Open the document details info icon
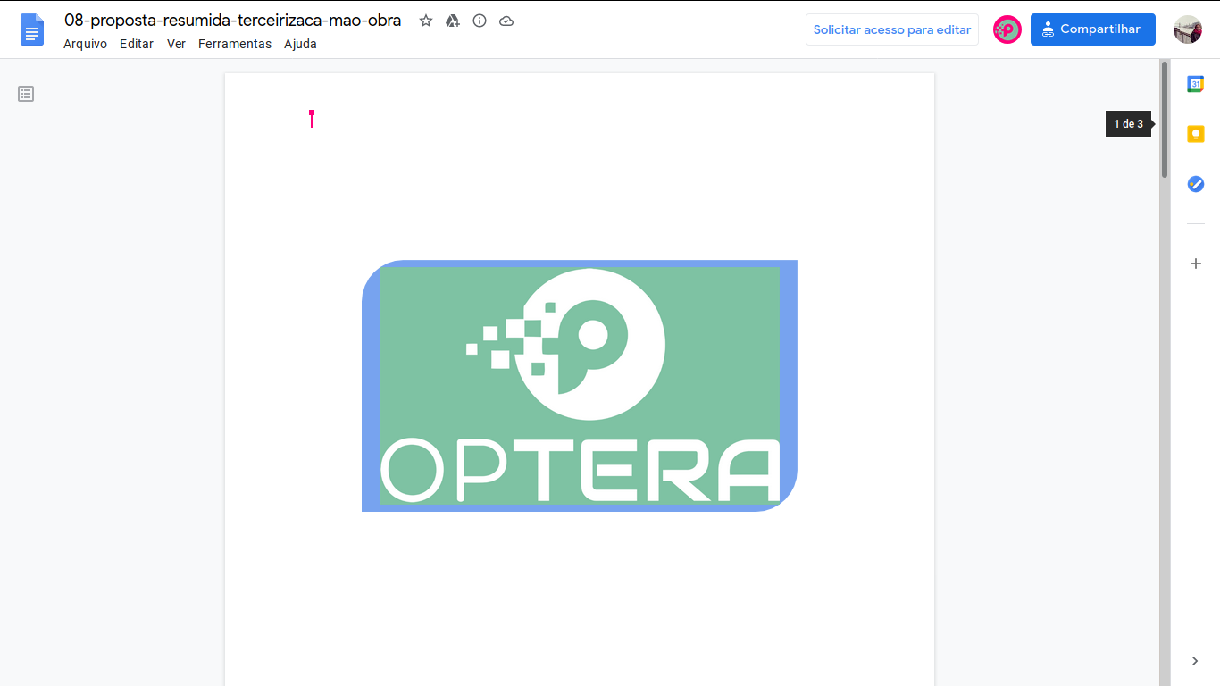Screen dimensions: 1220x686 [x=480, y=21]
